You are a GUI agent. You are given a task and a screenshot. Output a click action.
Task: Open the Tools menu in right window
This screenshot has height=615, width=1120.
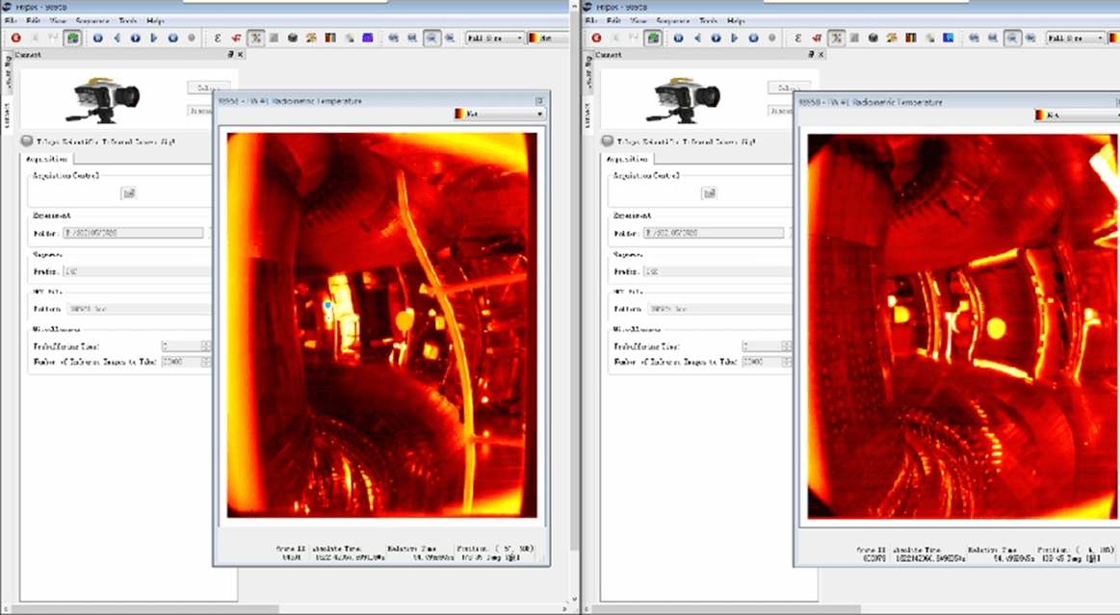tap(709, 20)
